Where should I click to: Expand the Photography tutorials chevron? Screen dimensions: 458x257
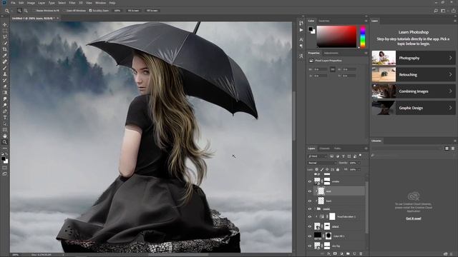[x=450, y=58]
